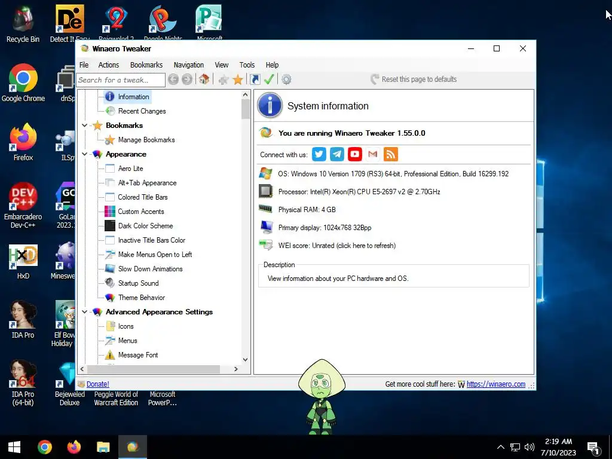Open Chrome from the taskbar
The image size is (612, 459).
45,447
